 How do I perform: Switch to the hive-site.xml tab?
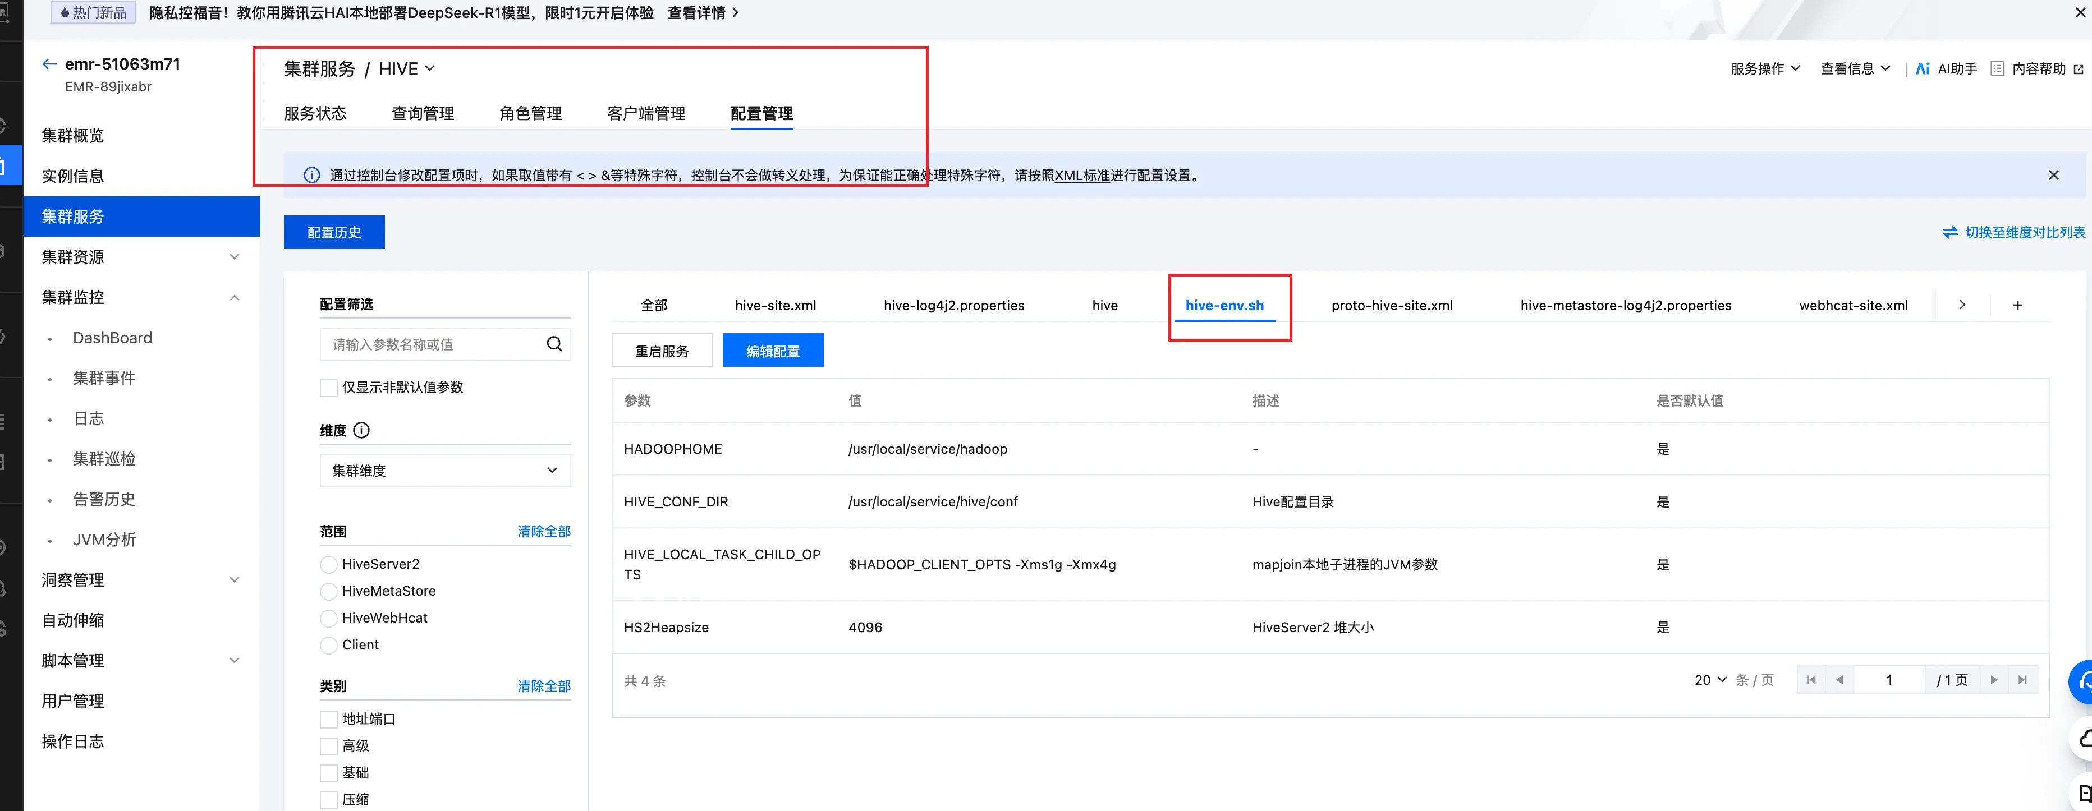(776, 305)
